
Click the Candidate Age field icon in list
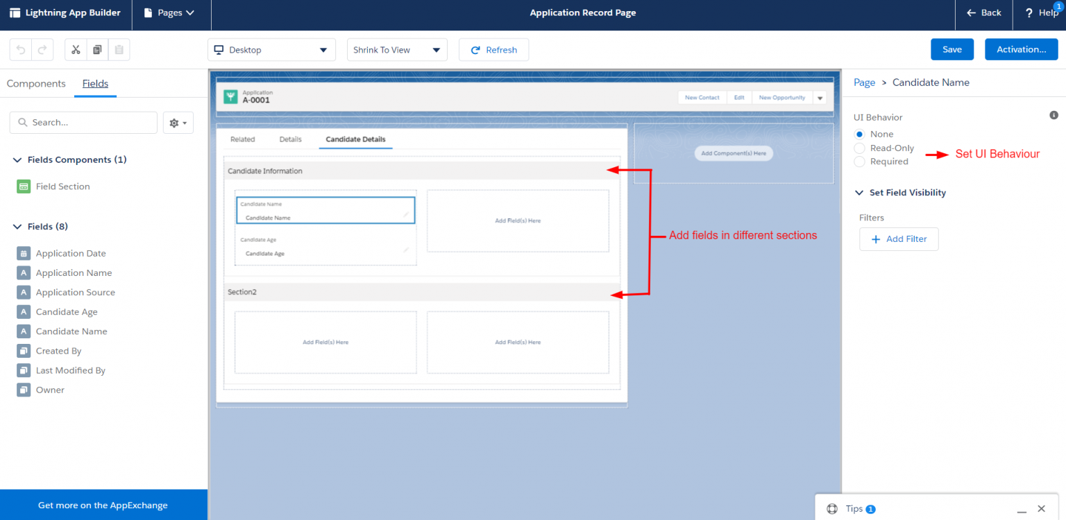tap(24, 312)
